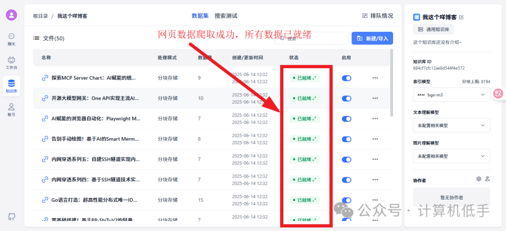Open 开源大模型网关：One API file entry
Screen dimensions: 506x231
pyautogui.click(x=95, y=98)
